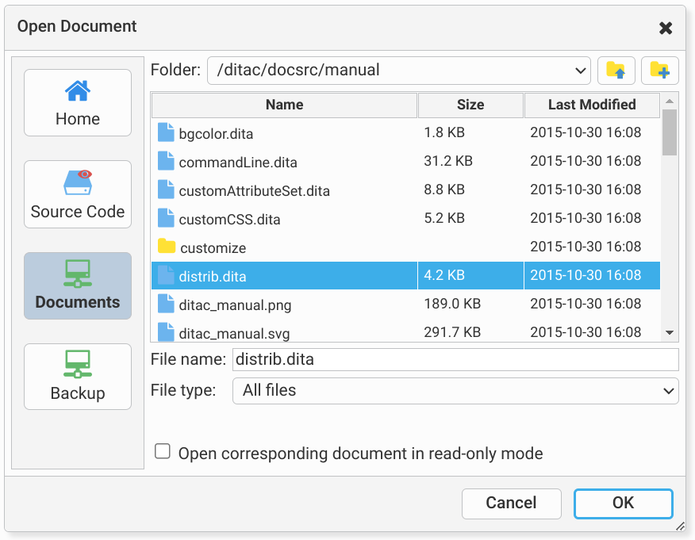Click the bgcolor.dita file icon
The image size is (695, 540).
166,132
